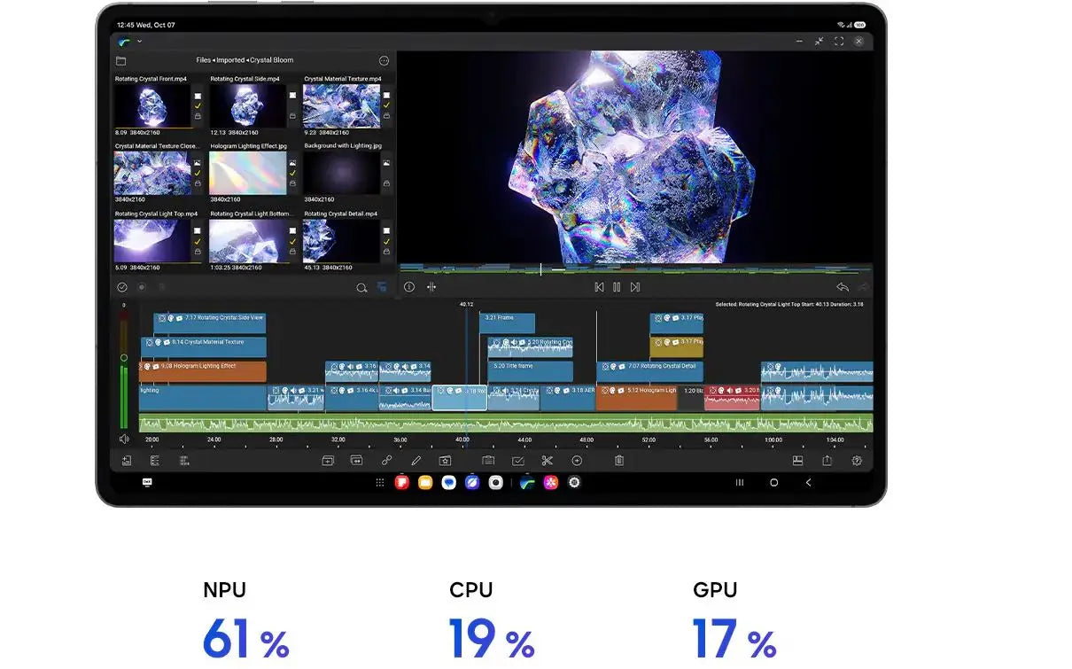Click the 48:00 mark on timeline ruler
Viewport: 1072px width, 669px height.
click(x=586, y=440)
